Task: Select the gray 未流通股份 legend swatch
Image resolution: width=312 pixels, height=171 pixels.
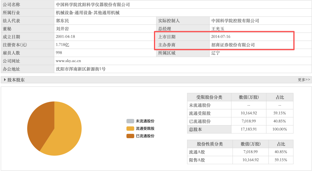Action: click(130, 121)
